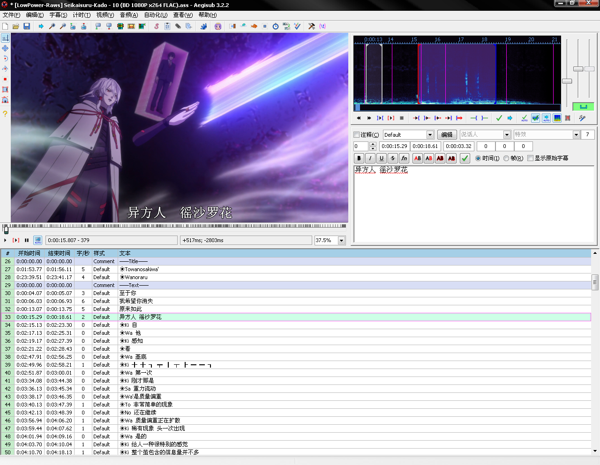Screen dimensions: 600x465
Task: Open the Automation manager icon
Action: coord(203,26)
